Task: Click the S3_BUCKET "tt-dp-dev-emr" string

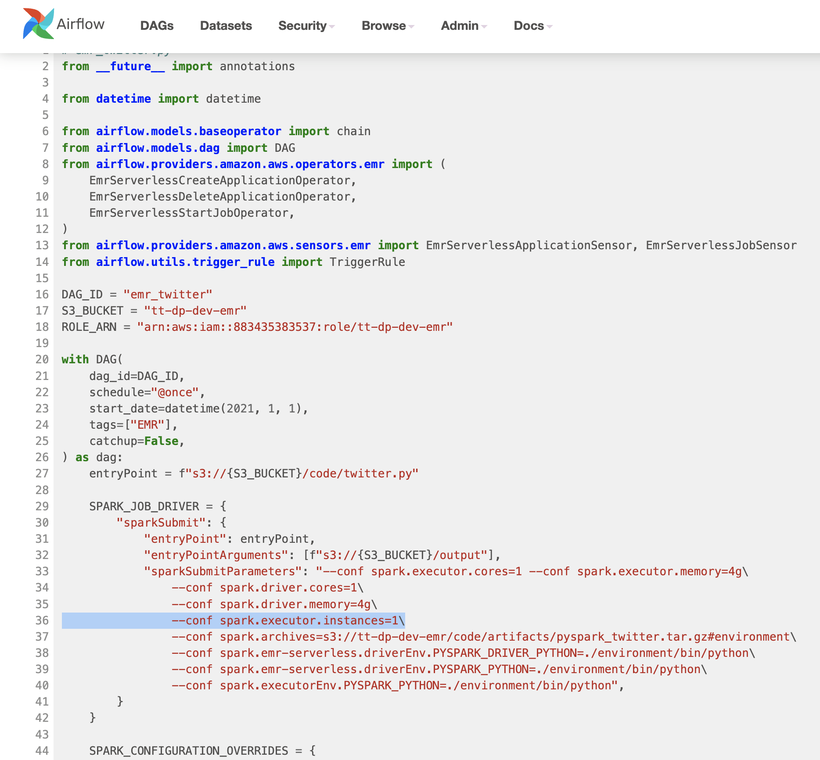Action: click(195, 311)
